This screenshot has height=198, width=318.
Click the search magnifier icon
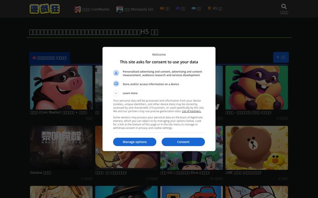(x=284, y=7)
